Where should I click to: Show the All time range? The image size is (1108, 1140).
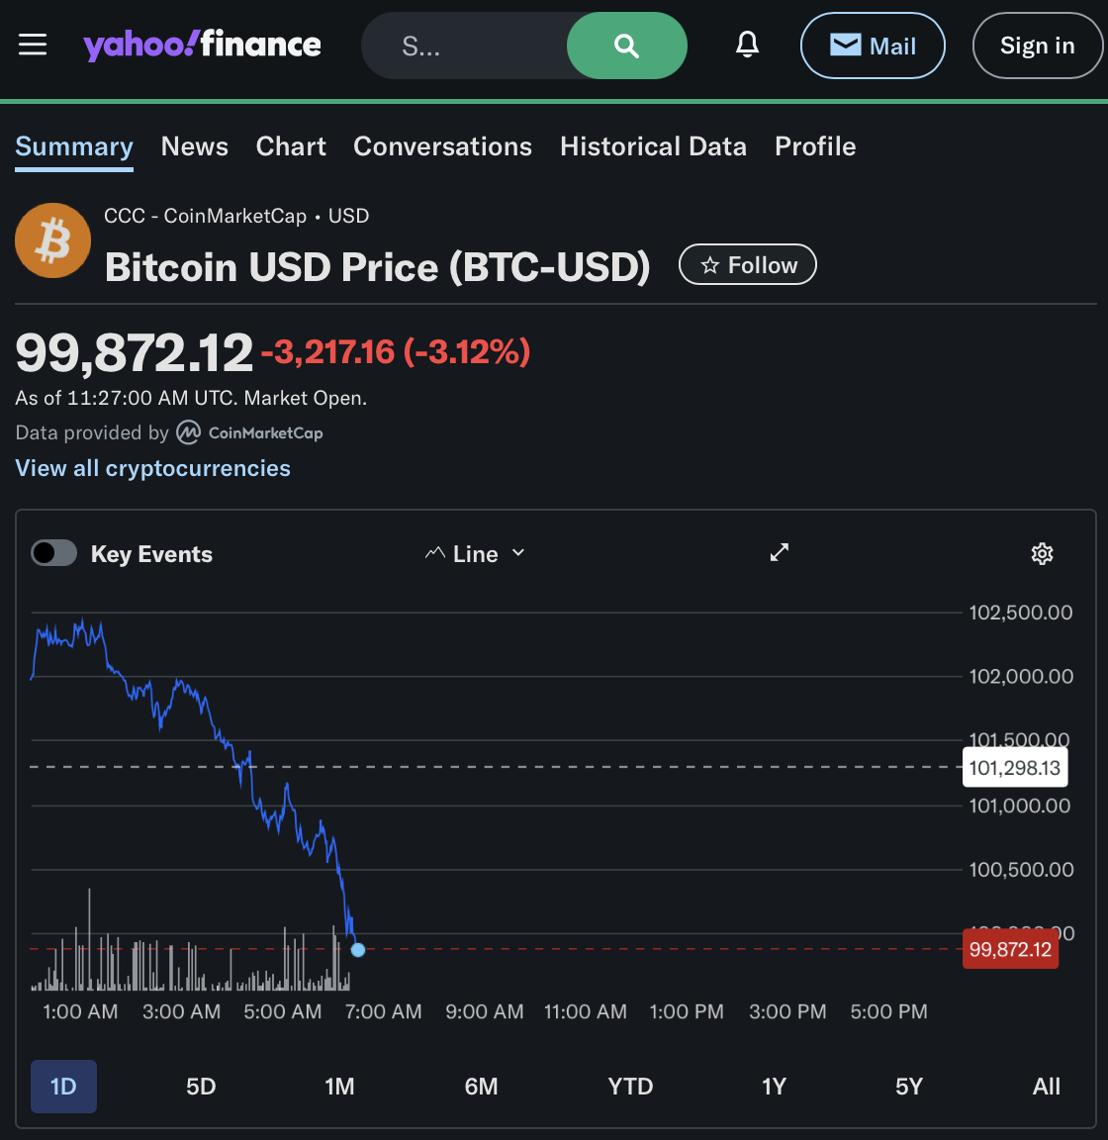(1046, 1087)
